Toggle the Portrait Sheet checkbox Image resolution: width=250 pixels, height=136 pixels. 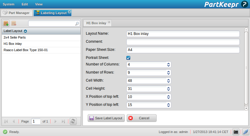pos(128,58)
